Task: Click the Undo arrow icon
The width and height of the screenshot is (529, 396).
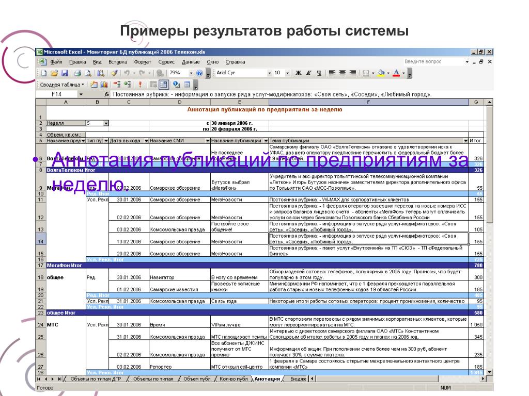Action: [127, 73]
